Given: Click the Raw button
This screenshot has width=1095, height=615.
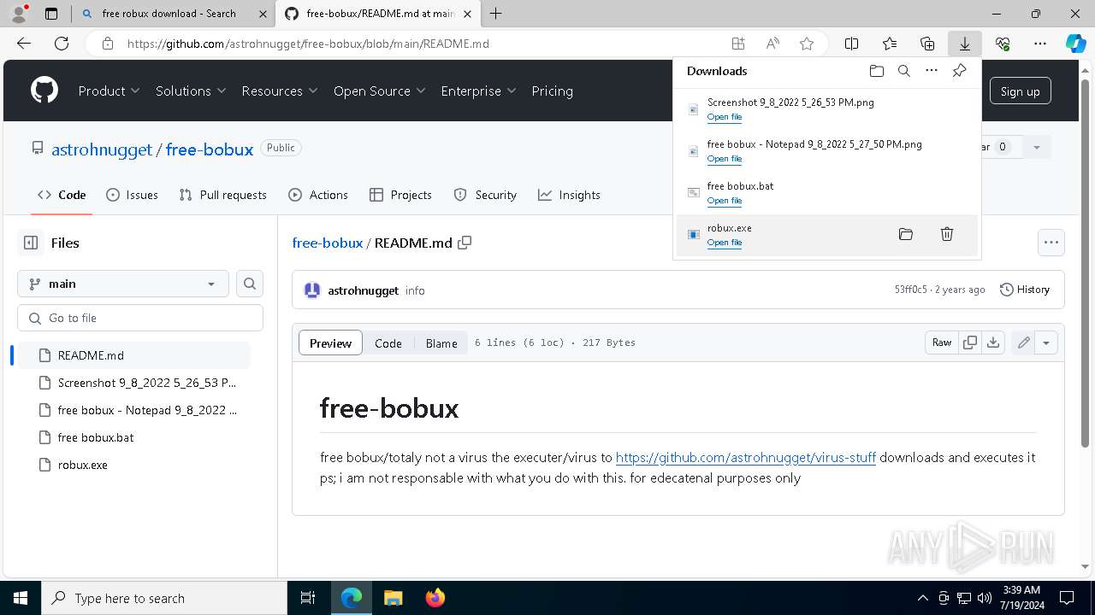Looking at the screenshot, I should click(x=941, y=343).
